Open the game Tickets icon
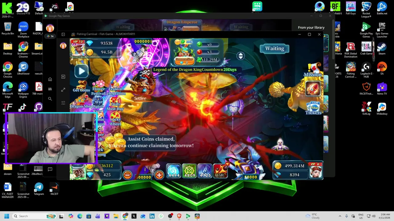 pos(313,108)
